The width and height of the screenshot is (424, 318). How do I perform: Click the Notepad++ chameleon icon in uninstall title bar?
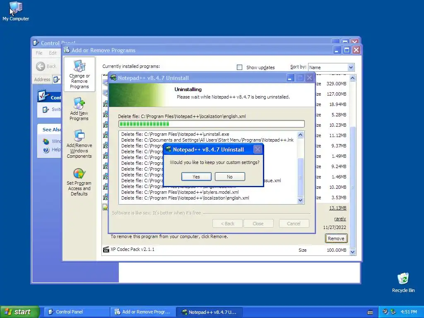pyautogui.click(x=113, y=77)
